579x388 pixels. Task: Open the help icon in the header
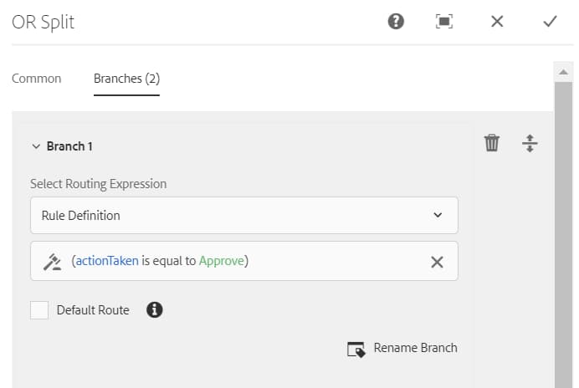tap(396, 22)
